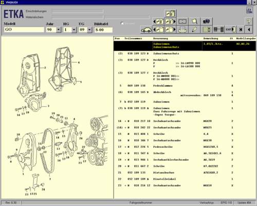Select the Federklammer part row
Screen dimensions: 257x206
tap(185, 85)
